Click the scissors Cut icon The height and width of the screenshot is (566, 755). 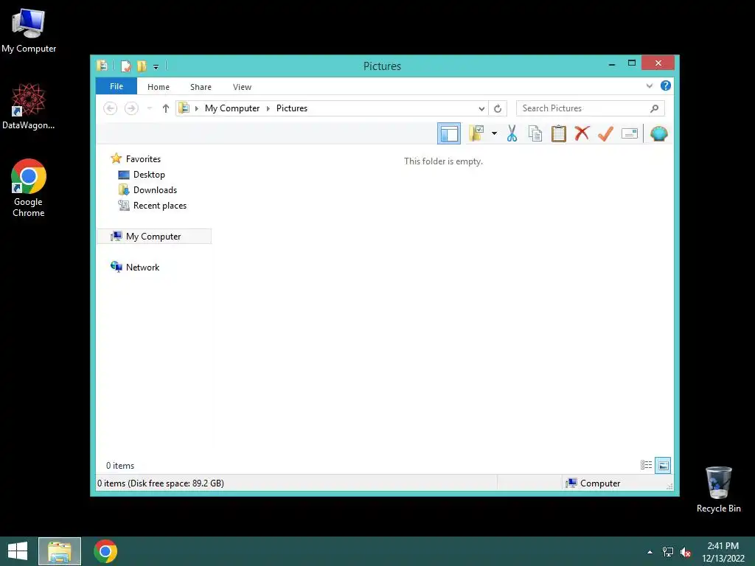pyautogui.click(x=512, y=133)
